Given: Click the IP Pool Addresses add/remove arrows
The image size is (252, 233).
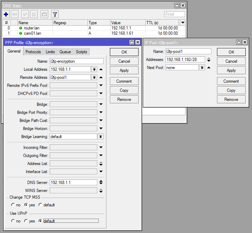Looking at the screenshot, I should 209,60.
